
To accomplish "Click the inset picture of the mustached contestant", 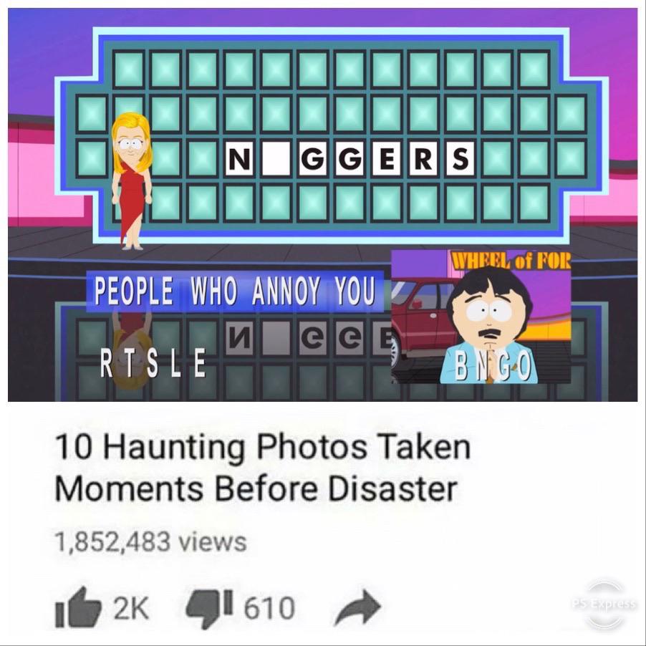I will [481, 317].
